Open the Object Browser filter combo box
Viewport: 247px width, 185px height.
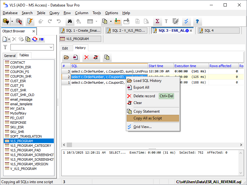32,47
